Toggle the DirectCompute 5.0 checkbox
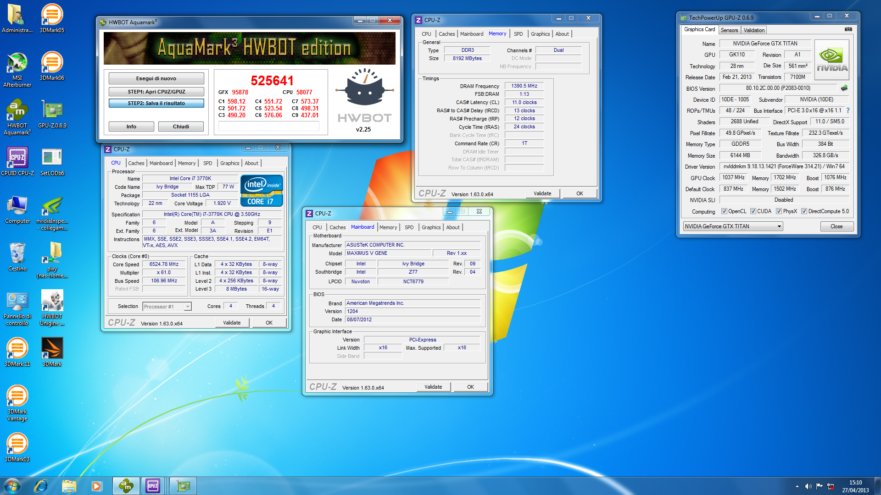The width and height of the screenshot is (881, 495). [x=804, y=211]
